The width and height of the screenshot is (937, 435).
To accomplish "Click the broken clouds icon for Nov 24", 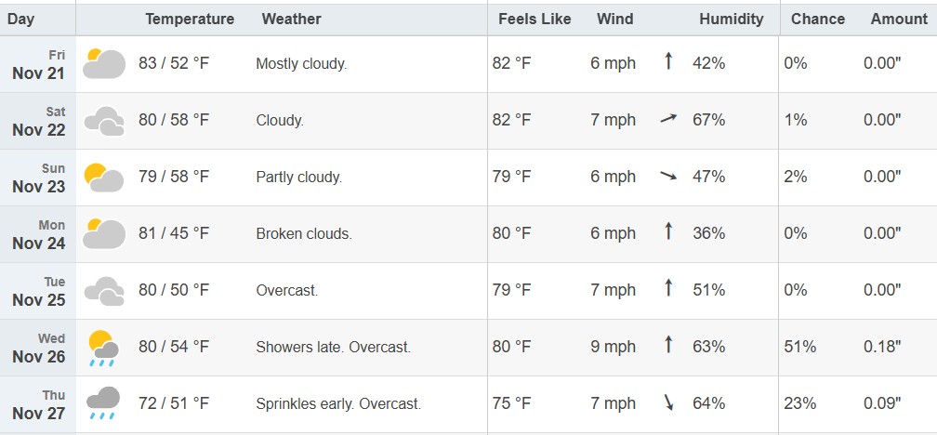I will [104, 233].
